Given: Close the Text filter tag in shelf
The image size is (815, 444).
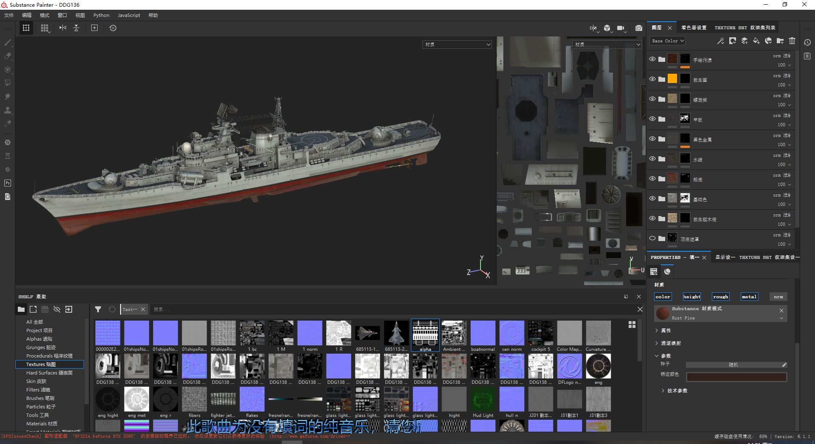Looking at the screenshot, I should click(x=143, y=309).
